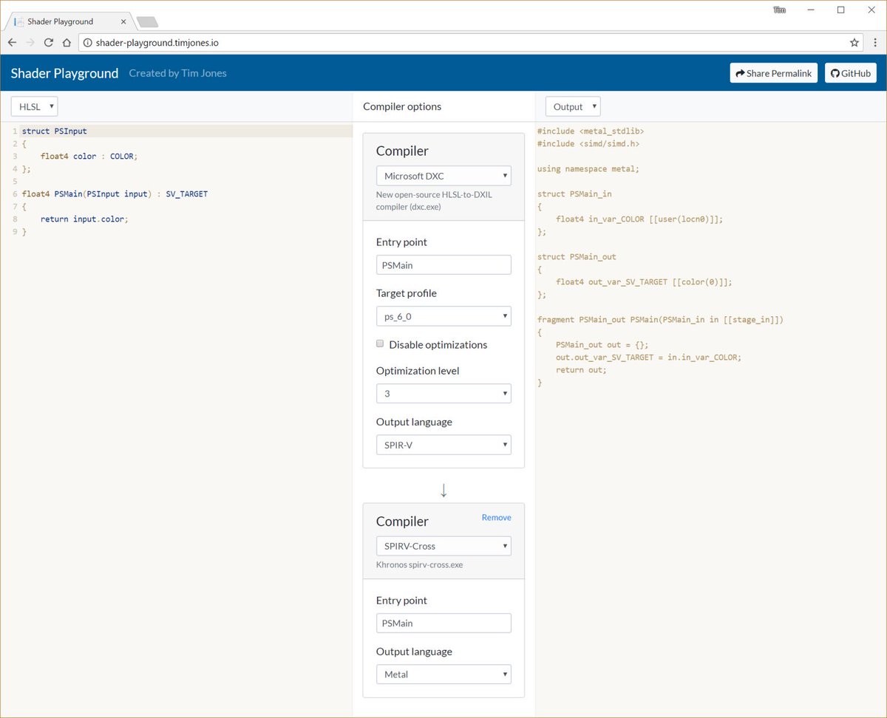Open the Output view dropdown
The image size is (887, 718).
point(572,106)
